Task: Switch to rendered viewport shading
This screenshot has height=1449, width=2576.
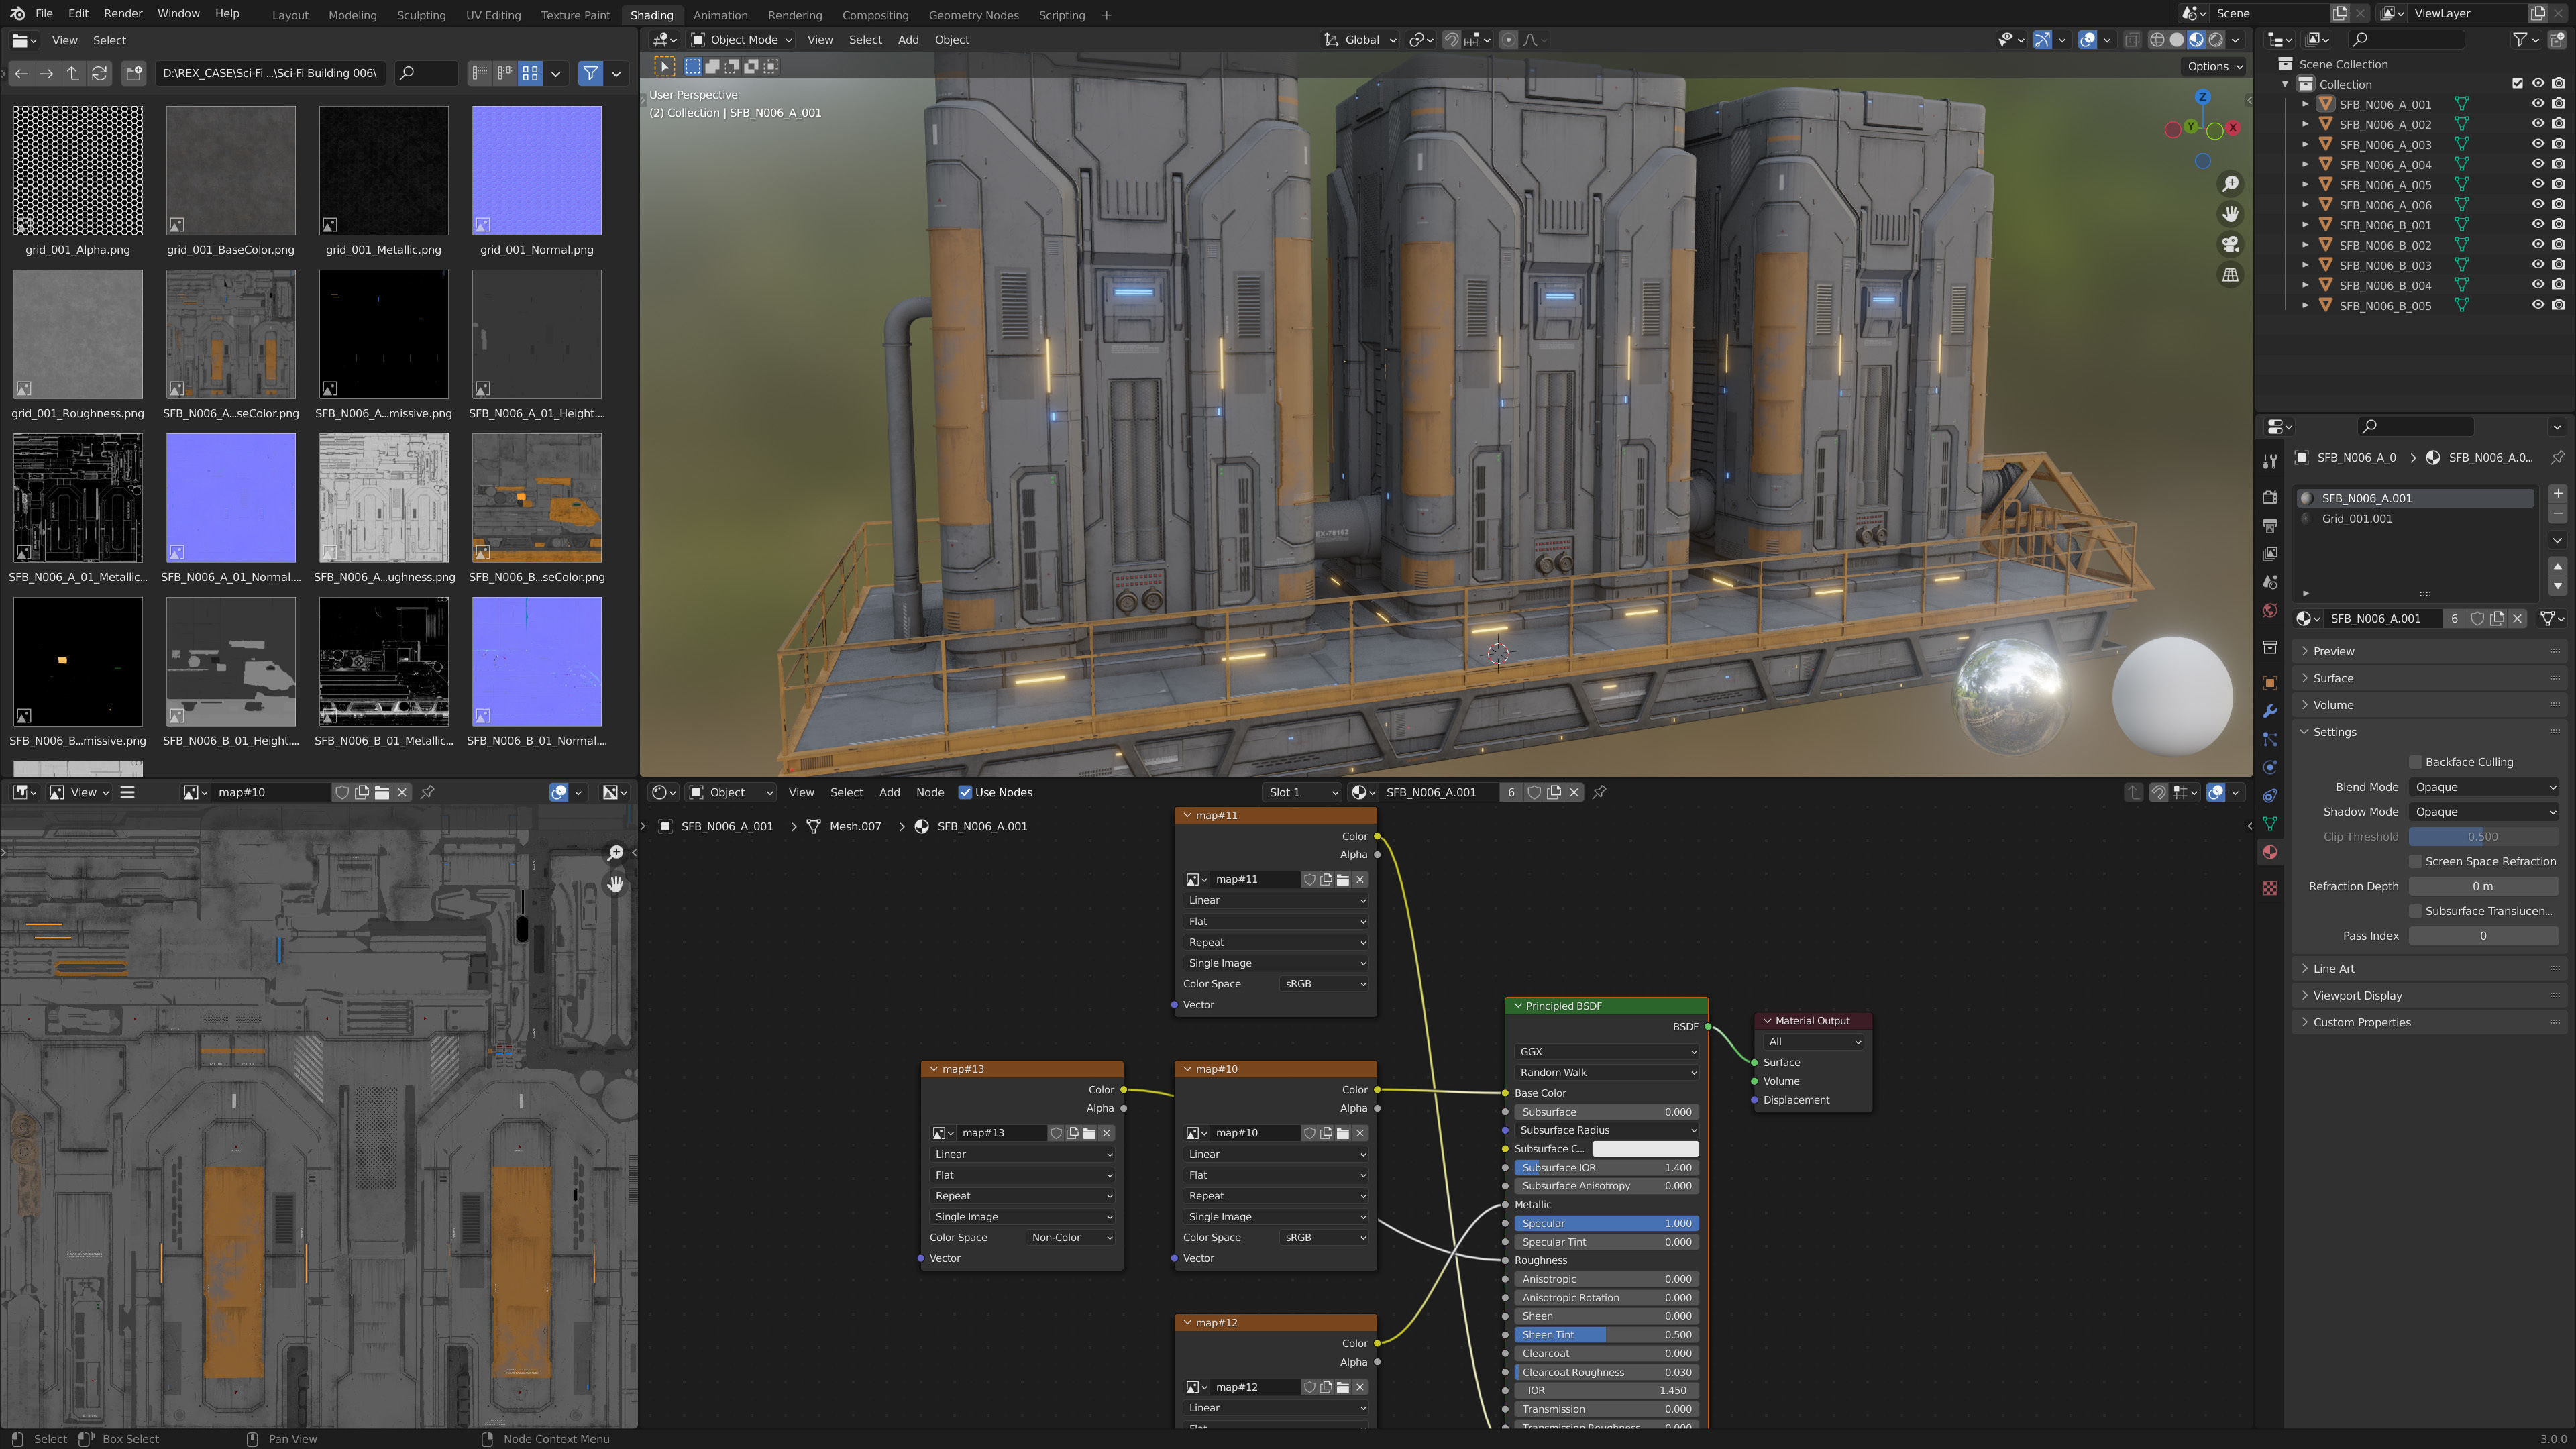Action: pyautogui.click(x=2216, y=40)
